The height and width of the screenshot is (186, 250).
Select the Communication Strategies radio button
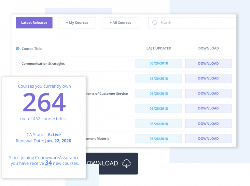pos(18,64)
